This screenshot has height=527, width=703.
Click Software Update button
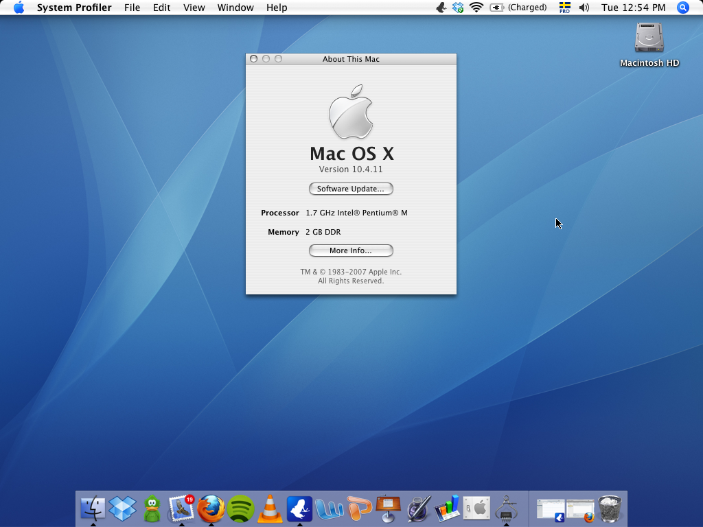point(351,189)
